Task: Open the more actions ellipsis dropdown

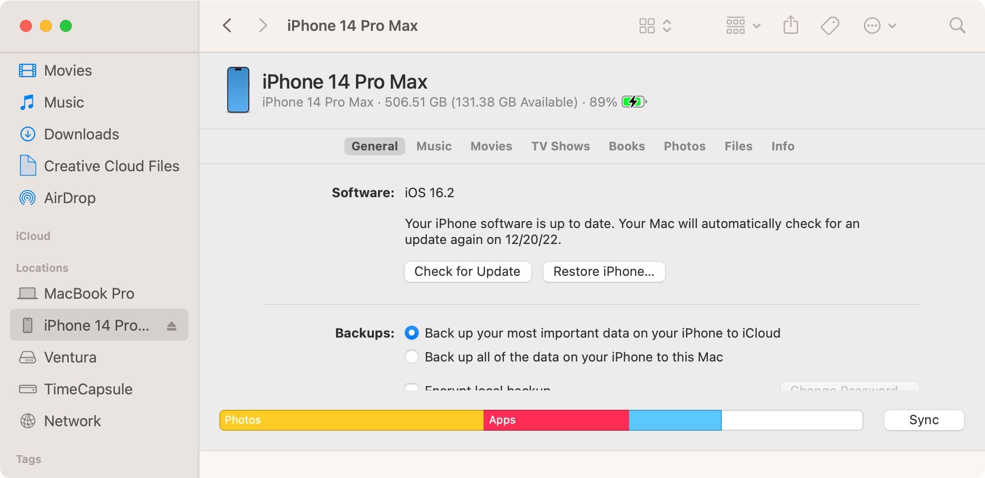Action: 879,25
